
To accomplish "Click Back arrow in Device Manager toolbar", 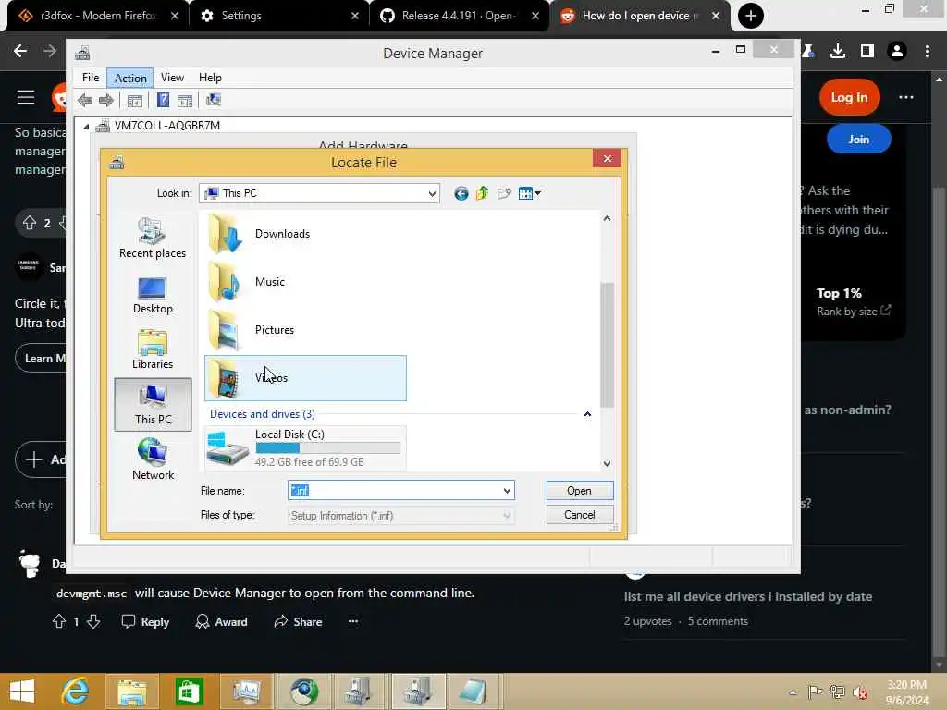I will click(85, 100).
